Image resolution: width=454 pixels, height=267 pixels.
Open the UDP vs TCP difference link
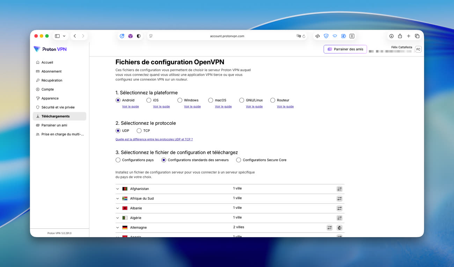[154, 139]
